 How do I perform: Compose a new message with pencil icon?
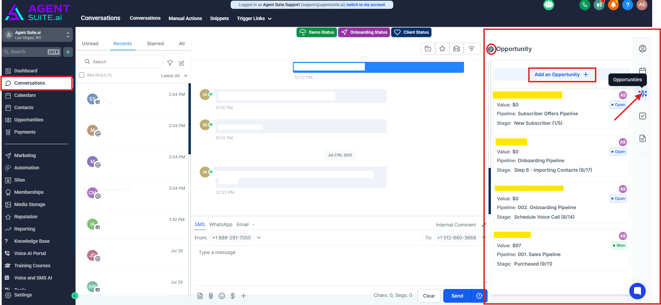(182, 63)
